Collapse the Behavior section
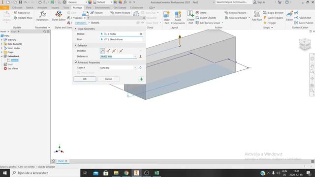Image resolution: width=315 pixels, height=177 pixels. click(75, 45)
